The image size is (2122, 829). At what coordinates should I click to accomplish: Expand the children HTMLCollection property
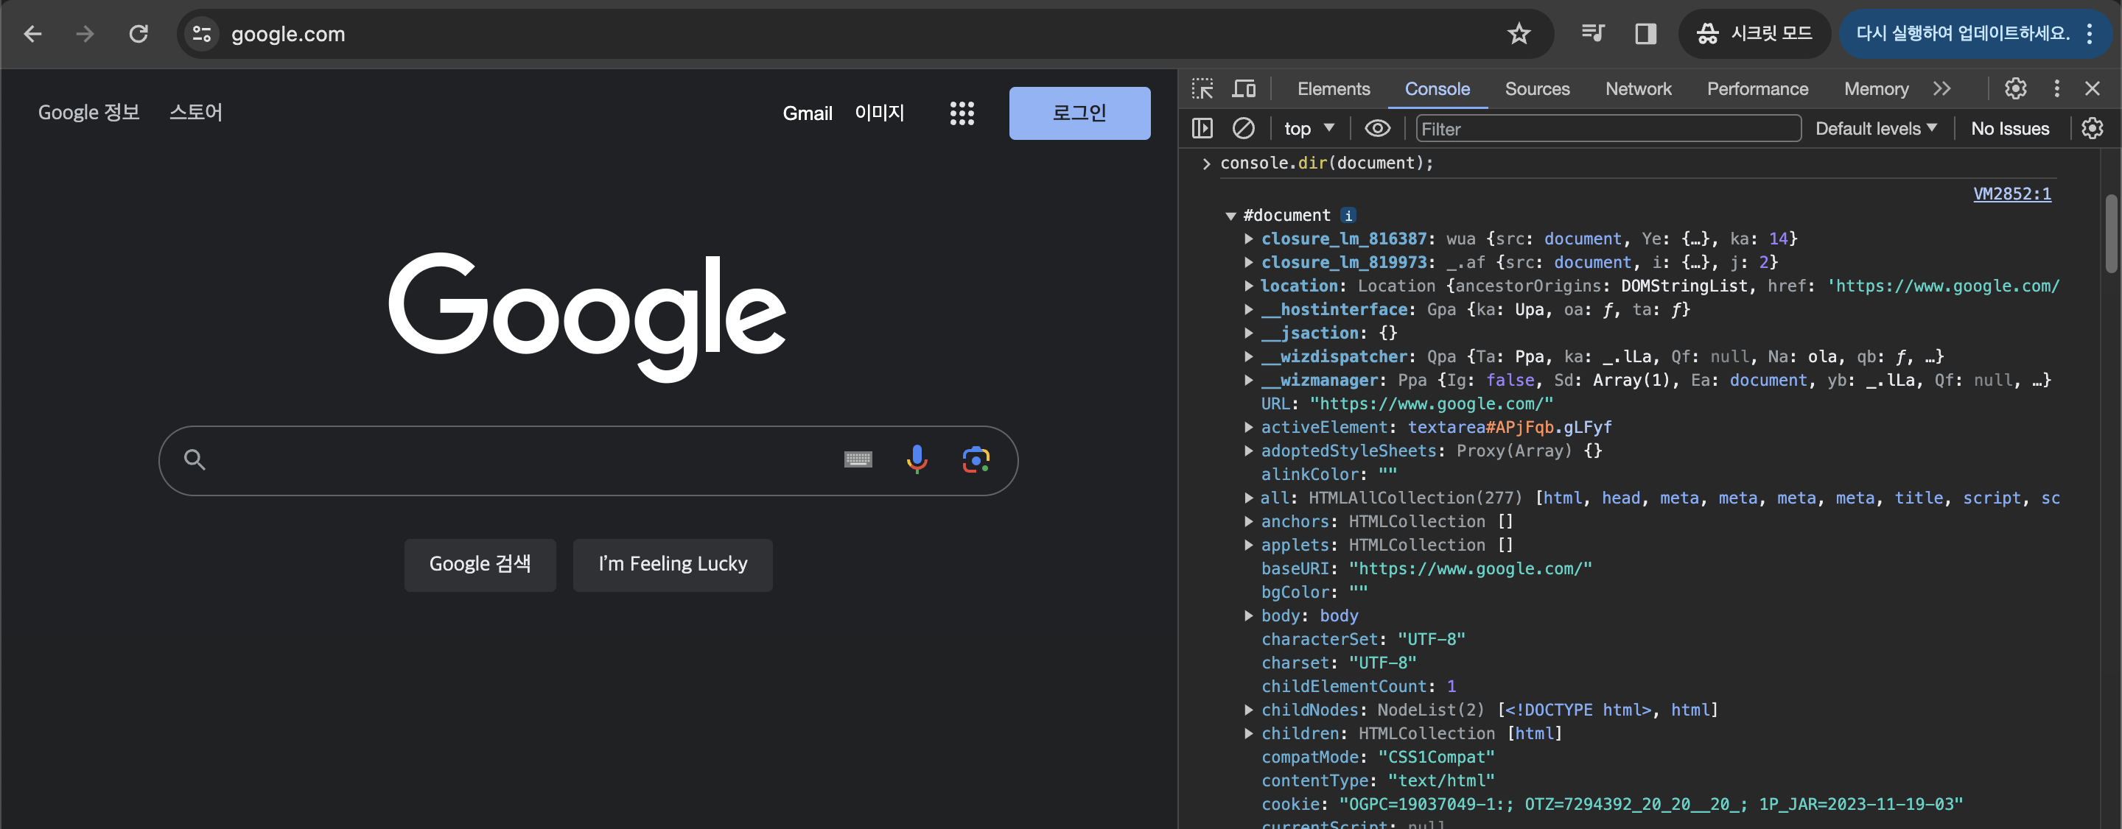1249,733
